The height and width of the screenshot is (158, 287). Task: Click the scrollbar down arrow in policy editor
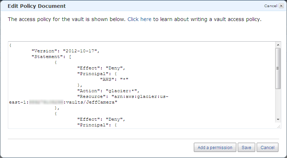(278, 120)
